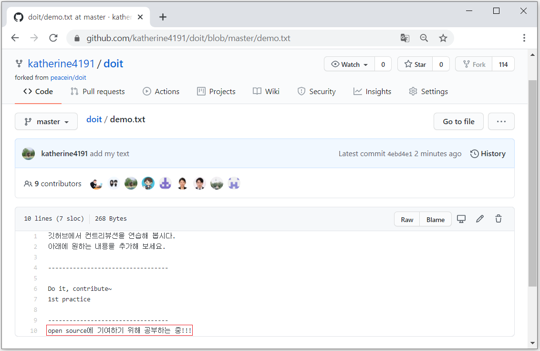Switch to the Projects tab
This screenshot has height=351, width=540.
tap(216, 92)
